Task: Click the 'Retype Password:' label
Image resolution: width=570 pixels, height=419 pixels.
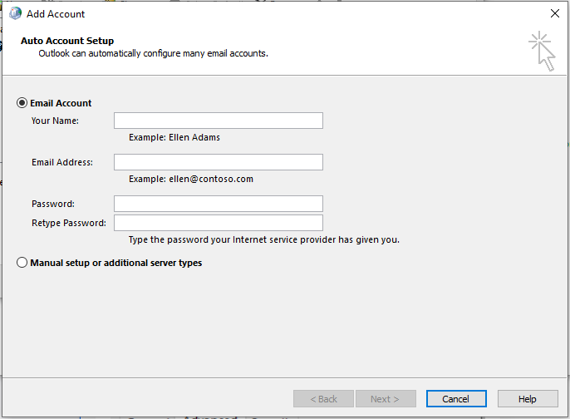Action: click(69, 224)
